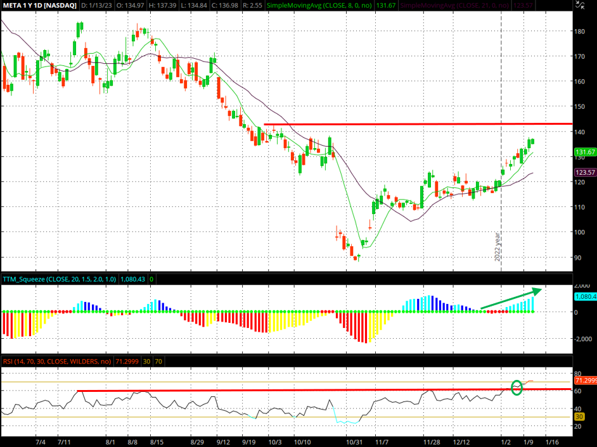Click the RSI header value 71.2999
This screenshot has height=447, width=597.
(127, 362)
